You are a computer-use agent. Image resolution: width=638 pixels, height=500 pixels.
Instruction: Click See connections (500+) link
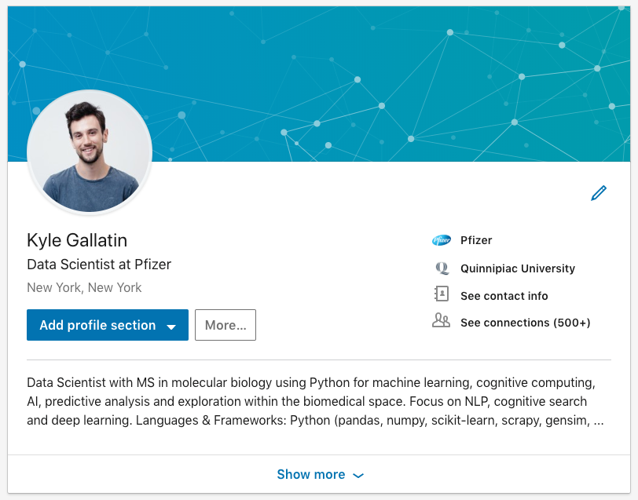tap(526, 323)
